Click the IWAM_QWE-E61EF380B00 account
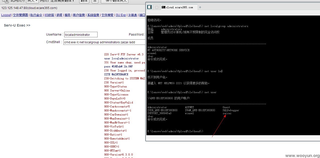320x158 pixels. point(200,110)
